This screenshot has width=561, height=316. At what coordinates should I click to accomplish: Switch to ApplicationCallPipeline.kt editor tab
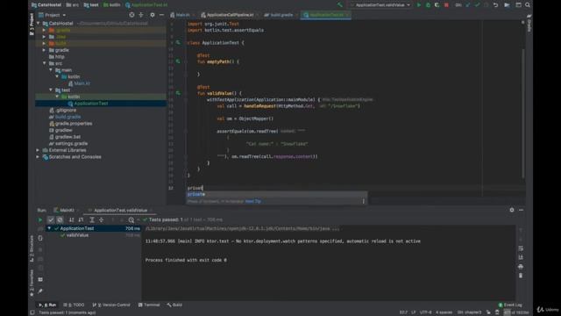click(x=230, y=15)
